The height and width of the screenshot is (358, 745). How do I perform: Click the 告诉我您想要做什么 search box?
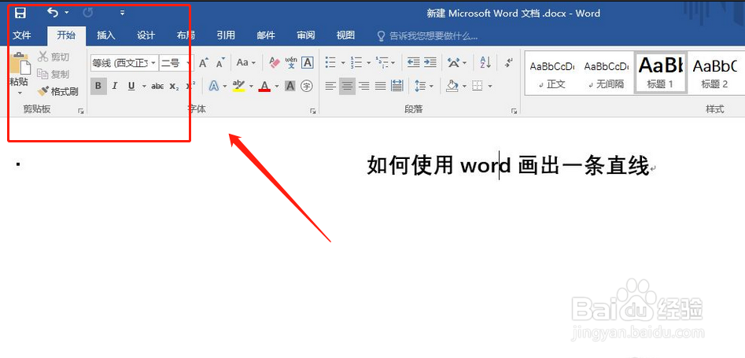tap(427, 35)
